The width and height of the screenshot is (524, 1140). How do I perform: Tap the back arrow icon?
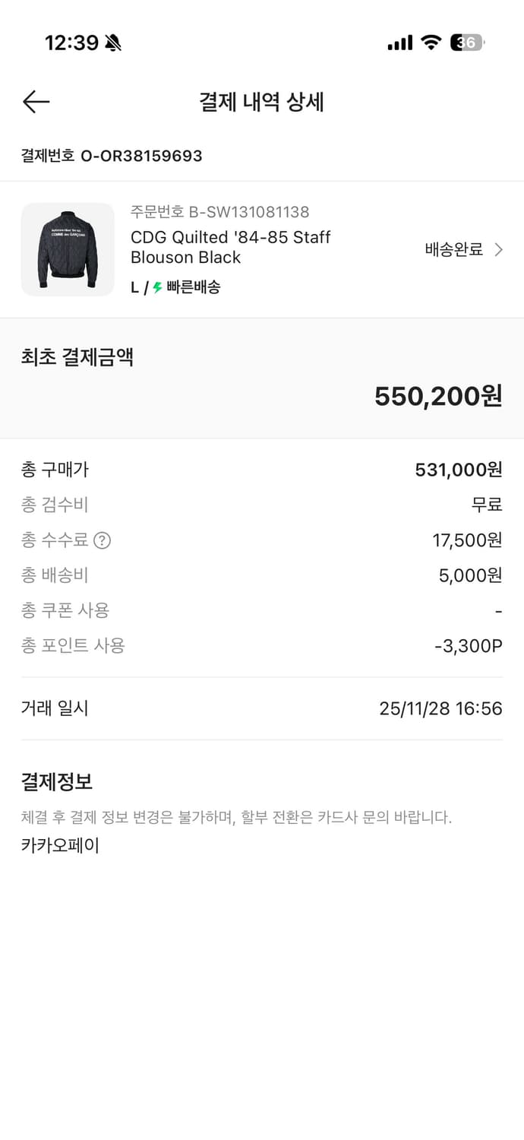[x=36, y=102]
